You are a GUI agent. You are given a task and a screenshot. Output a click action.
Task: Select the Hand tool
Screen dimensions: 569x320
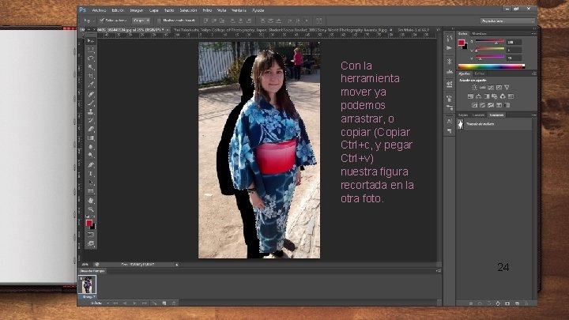90,200
